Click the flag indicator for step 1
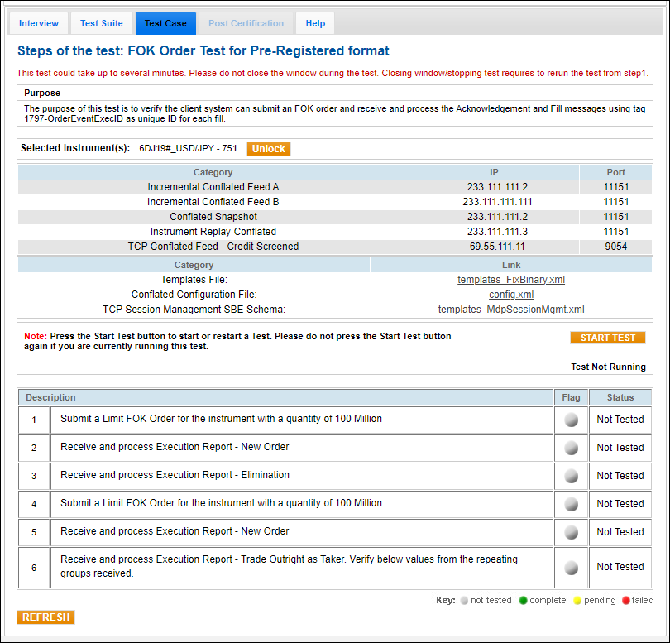Image resolution: width=670 pixels, height=643 pixels. (571, 420)
